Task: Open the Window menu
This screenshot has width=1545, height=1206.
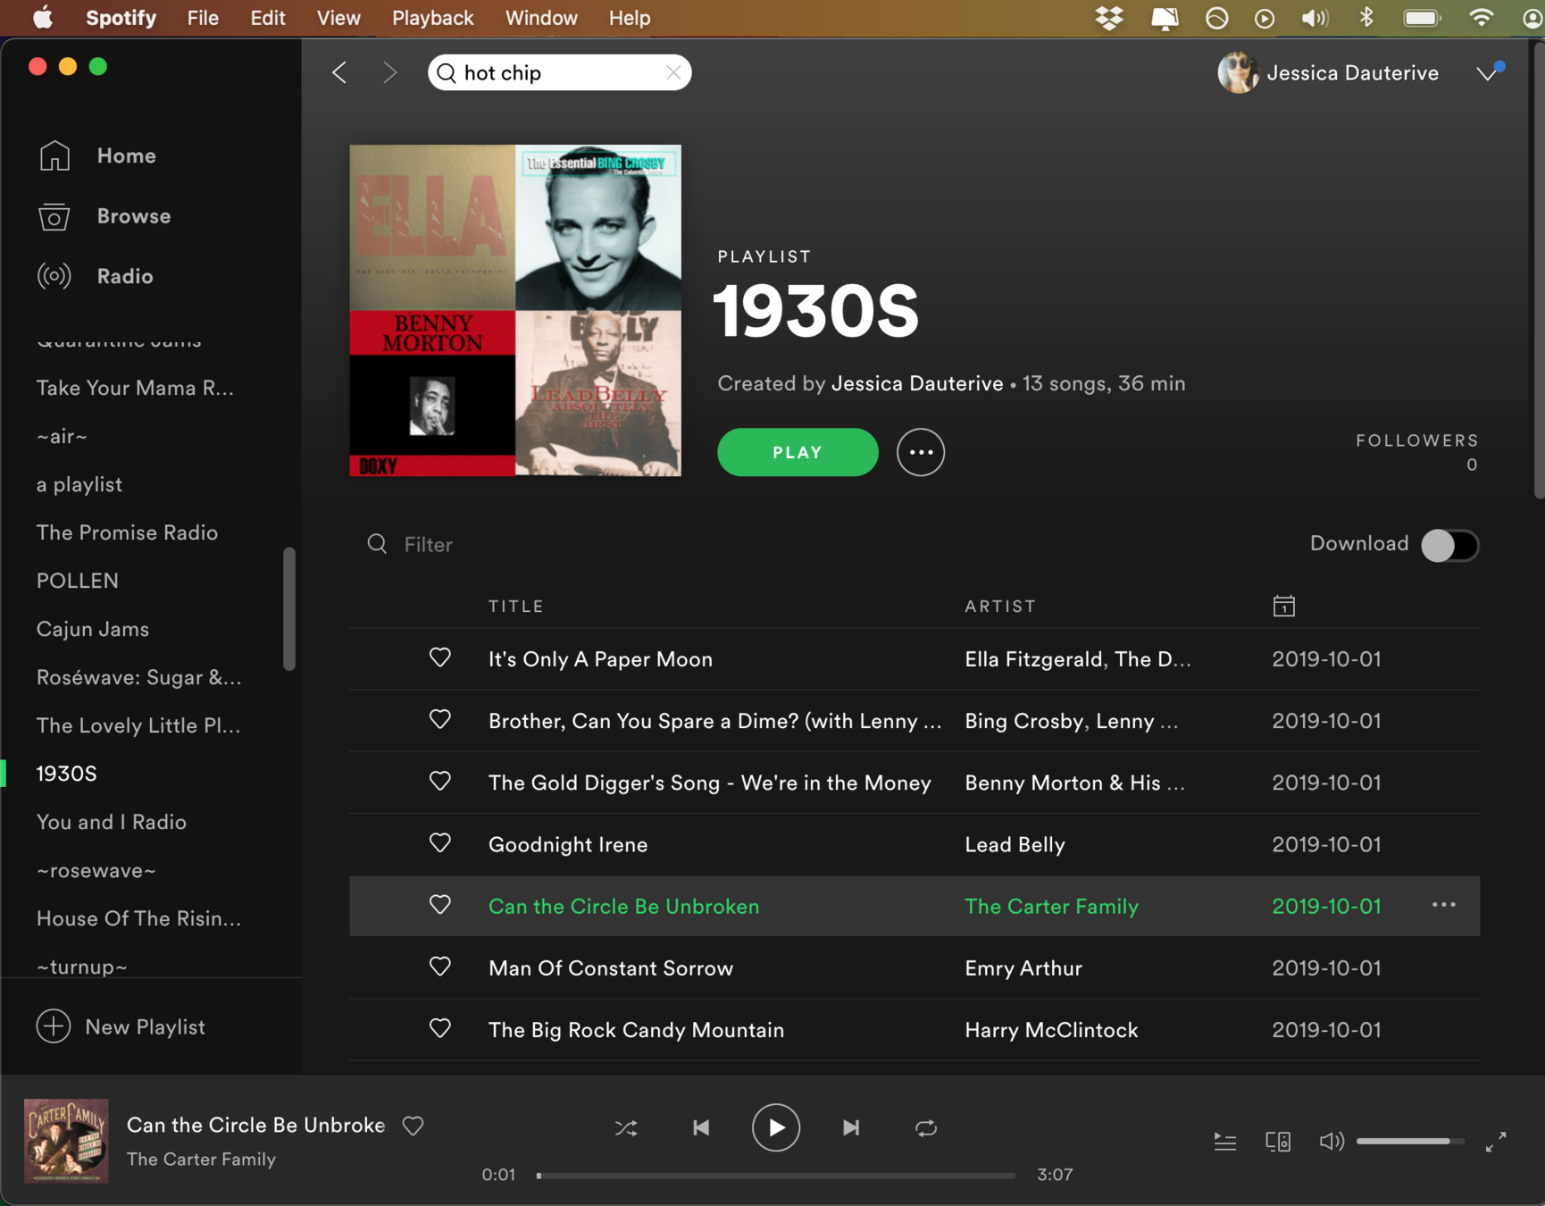Action: (x=541, y=18)
